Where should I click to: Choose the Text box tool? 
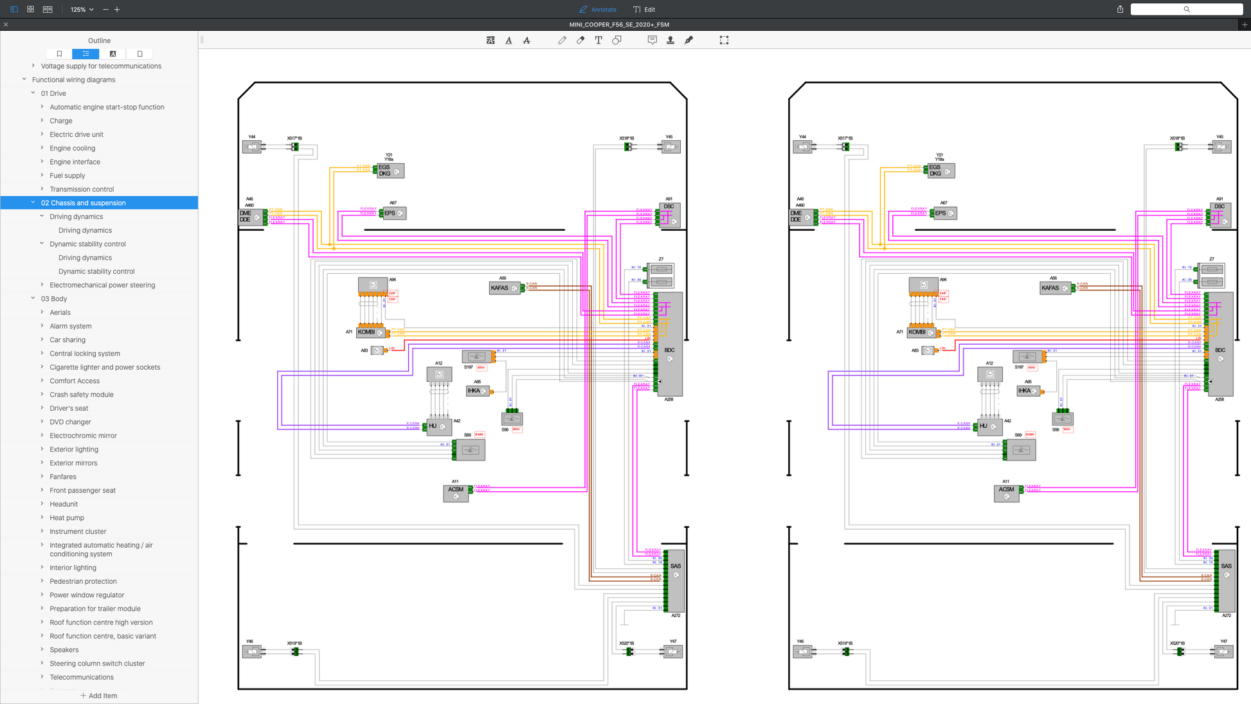pyautogui.click(x=598, y=40)
